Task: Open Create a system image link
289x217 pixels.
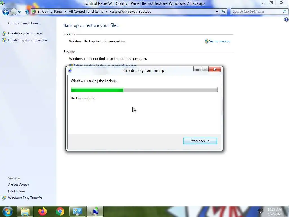Action: (x=25, y=33)
